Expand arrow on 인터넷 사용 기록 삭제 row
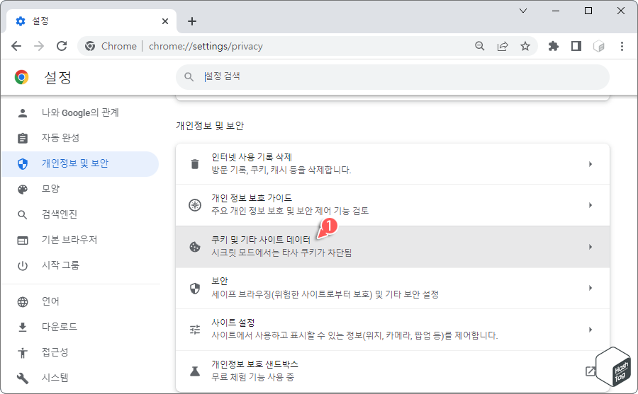Image resolution: width=638 pixels, height=394 pixels. [x=590, y=164]
